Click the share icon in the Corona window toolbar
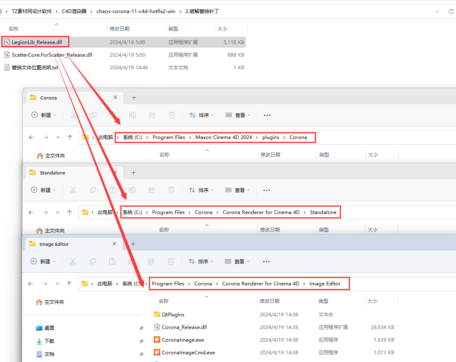The height and width of the screenshot is (362, 456). click(152, 115)
